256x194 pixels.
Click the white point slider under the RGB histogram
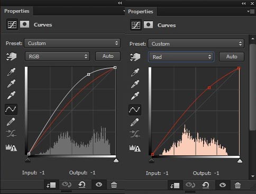point(116,160)
